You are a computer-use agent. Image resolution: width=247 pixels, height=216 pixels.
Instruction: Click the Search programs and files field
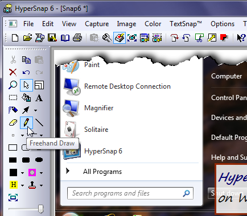point(130,193)
